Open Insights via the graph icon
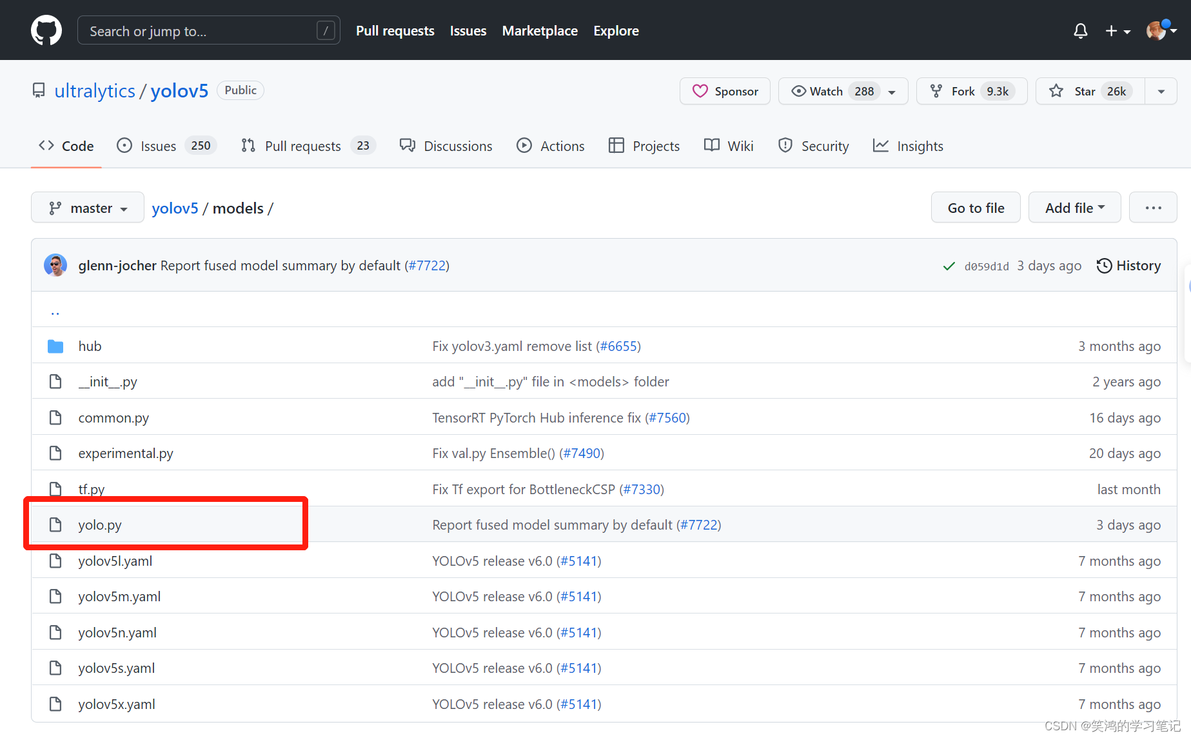The width and height of the screenshot is (1191, 738). tap(881, 146)
